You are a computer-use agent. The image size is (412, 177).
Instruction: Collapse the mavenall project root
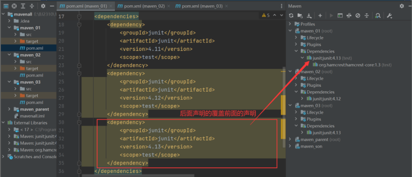3,14
